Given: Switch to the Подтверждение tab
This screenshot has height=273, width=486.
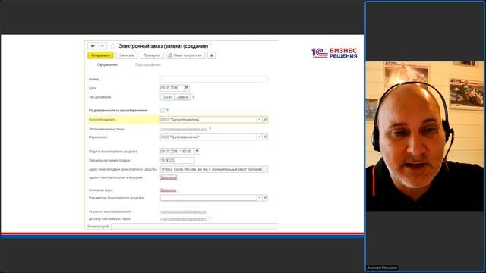Looking at the screenshot, I should [x=148, y=64].
